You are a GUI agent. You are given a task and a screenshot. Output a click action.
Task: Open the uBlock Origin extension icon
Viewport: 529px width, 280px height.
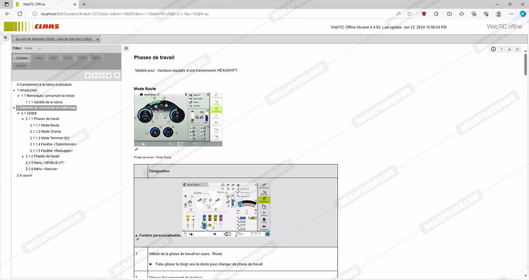pos(424,14)
